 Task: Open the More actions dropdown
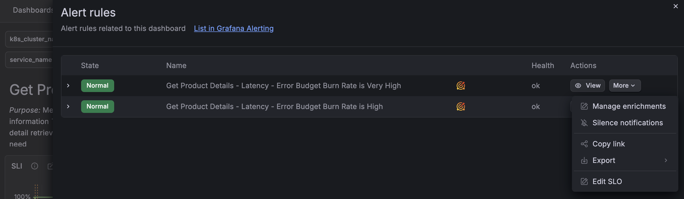tap(625, 85)
